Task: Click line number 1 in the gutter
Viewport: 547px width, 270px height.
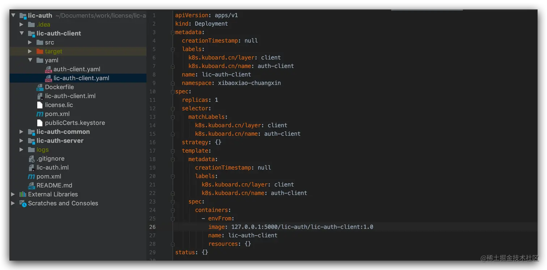Action: point(154,15)
